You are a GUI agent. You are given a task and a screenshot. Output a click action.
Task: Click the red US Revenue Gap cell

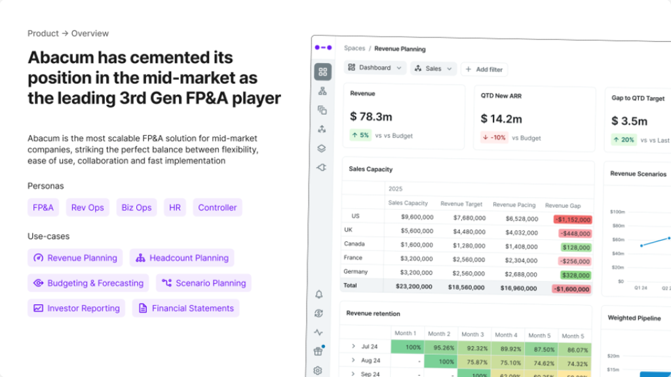point(572,220)
